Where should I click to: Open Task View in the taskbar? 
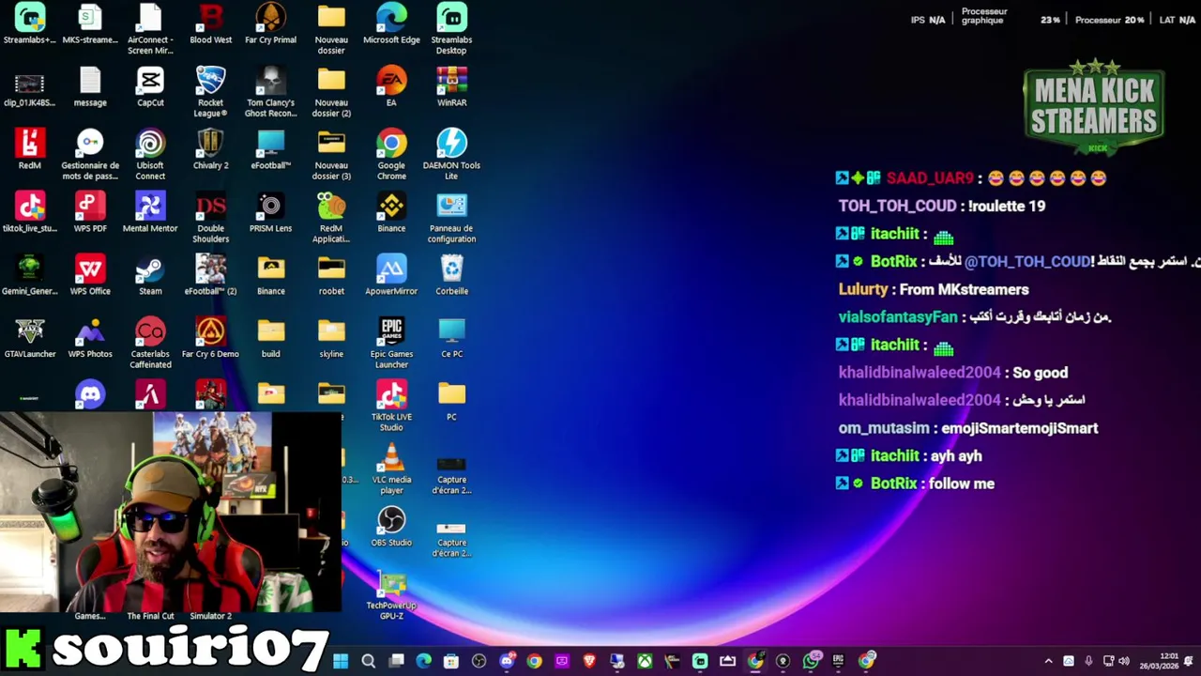(396, 661)
